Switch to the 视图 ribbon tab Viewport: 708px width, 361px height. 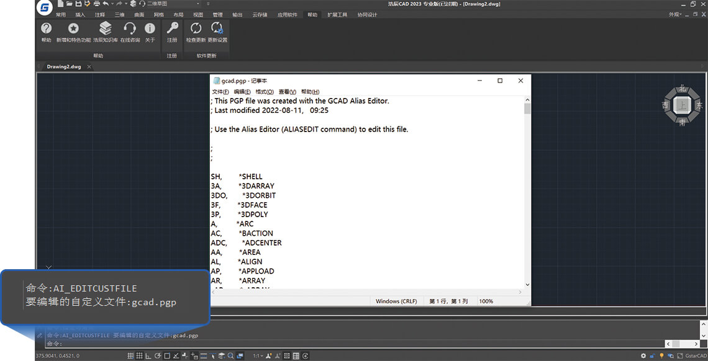197,14
